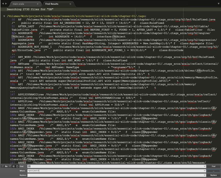Open Find field history dropdown
This screenshot has width=221, height=178.
click(x=204, y=166)
